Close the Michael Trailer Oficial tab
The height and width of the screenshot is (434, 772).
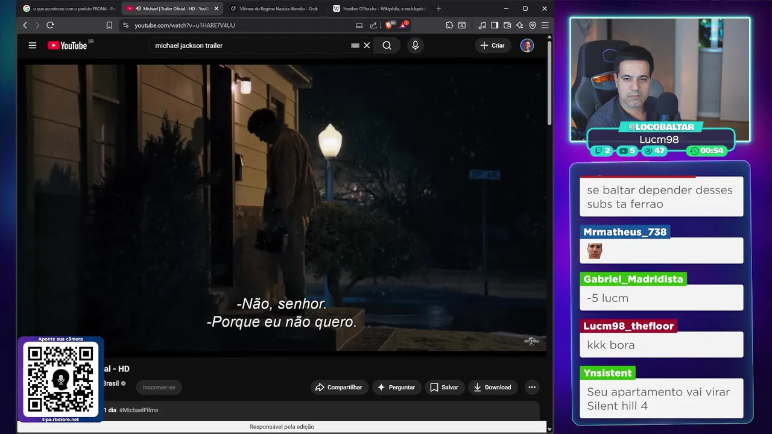pos(217,8)
